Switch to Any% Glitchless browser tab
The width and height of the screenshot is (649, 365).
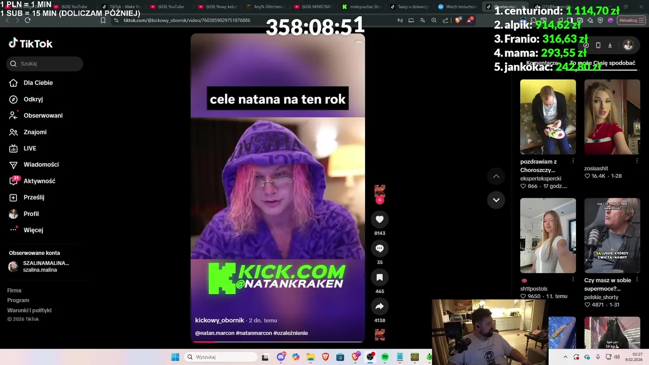[x=266, y=7]
